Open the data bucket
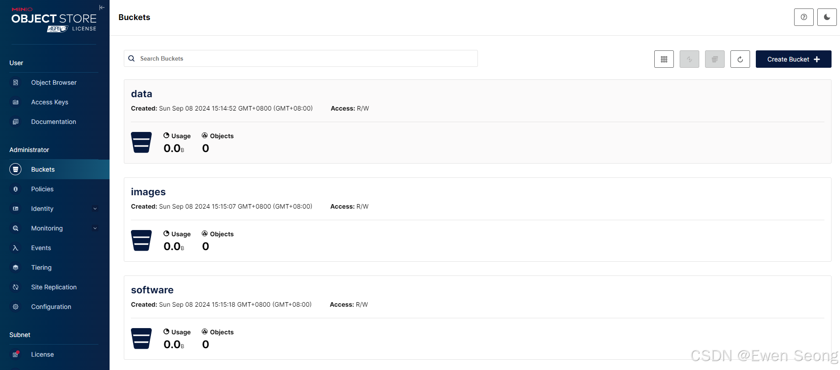Screen dimensions: 840x370 pos(142,94)
